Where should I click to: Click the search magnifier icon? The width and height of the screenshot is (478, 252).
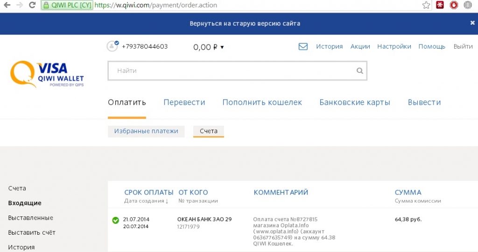tap(359, 71)
